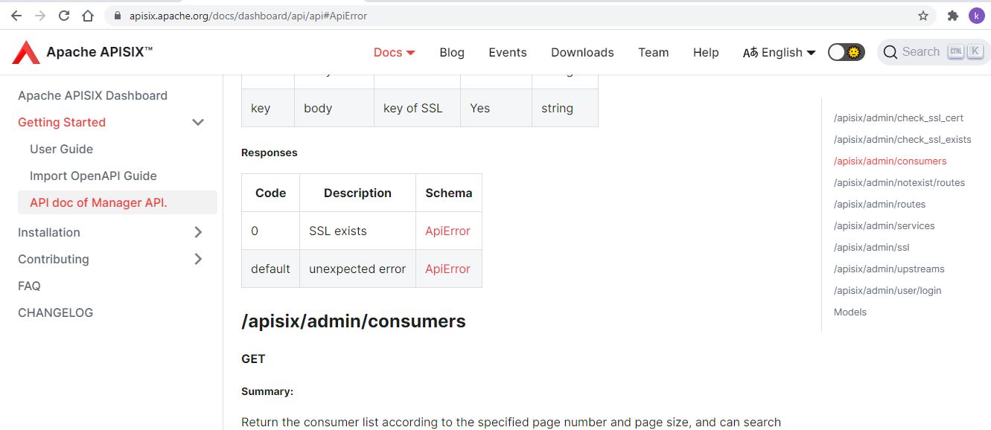Click the browser forward arrow
Screen dimensions: 991x430
coord(40,16)
